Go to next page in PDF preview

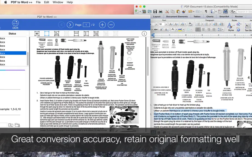pos(70,25)
